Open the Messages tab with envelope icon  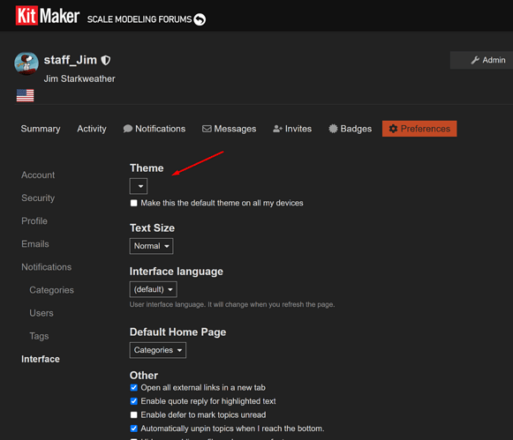tap(229, 129)
